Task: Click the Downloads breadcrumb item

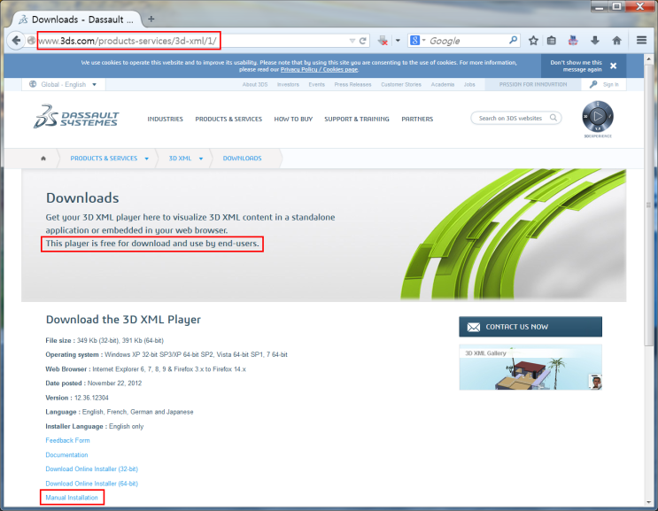Action: tap(242, 159)
